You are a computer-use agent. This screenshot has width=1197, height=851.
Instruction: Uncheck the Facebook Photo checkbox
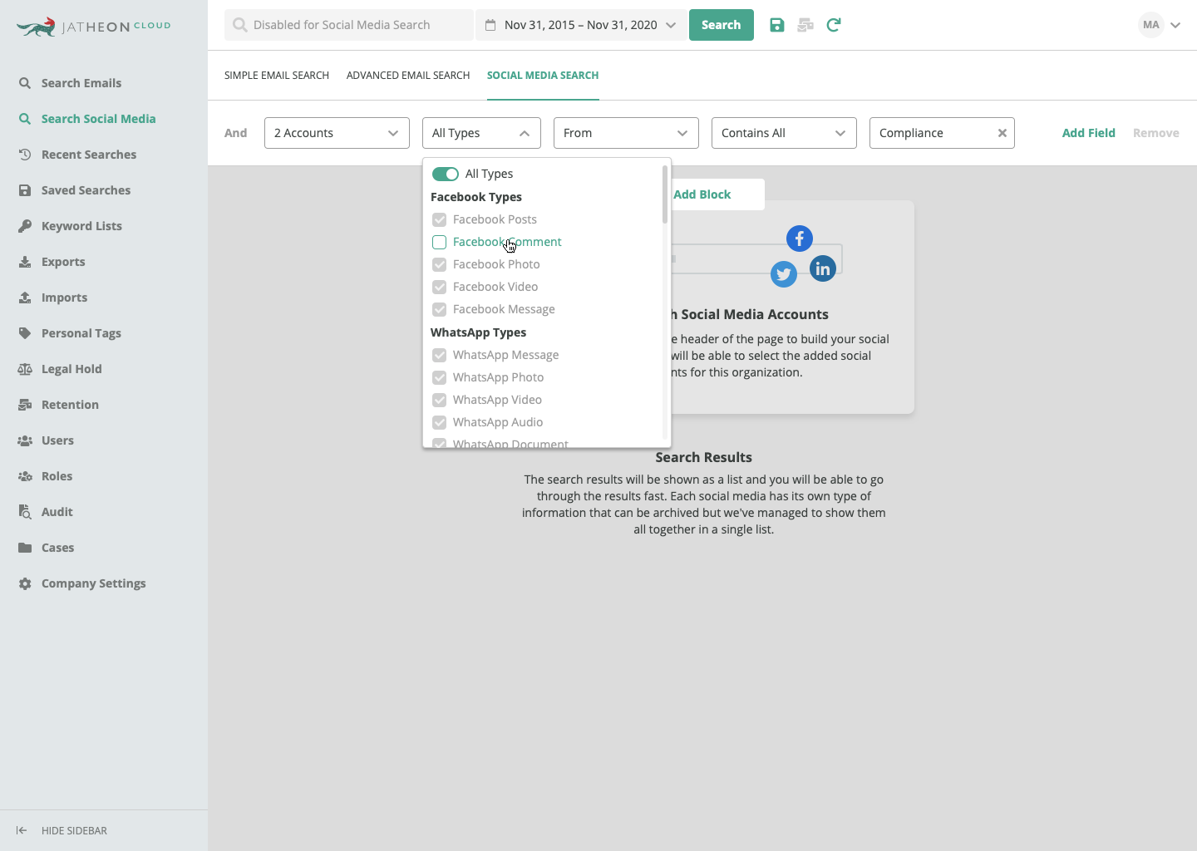tap(440, 264)
